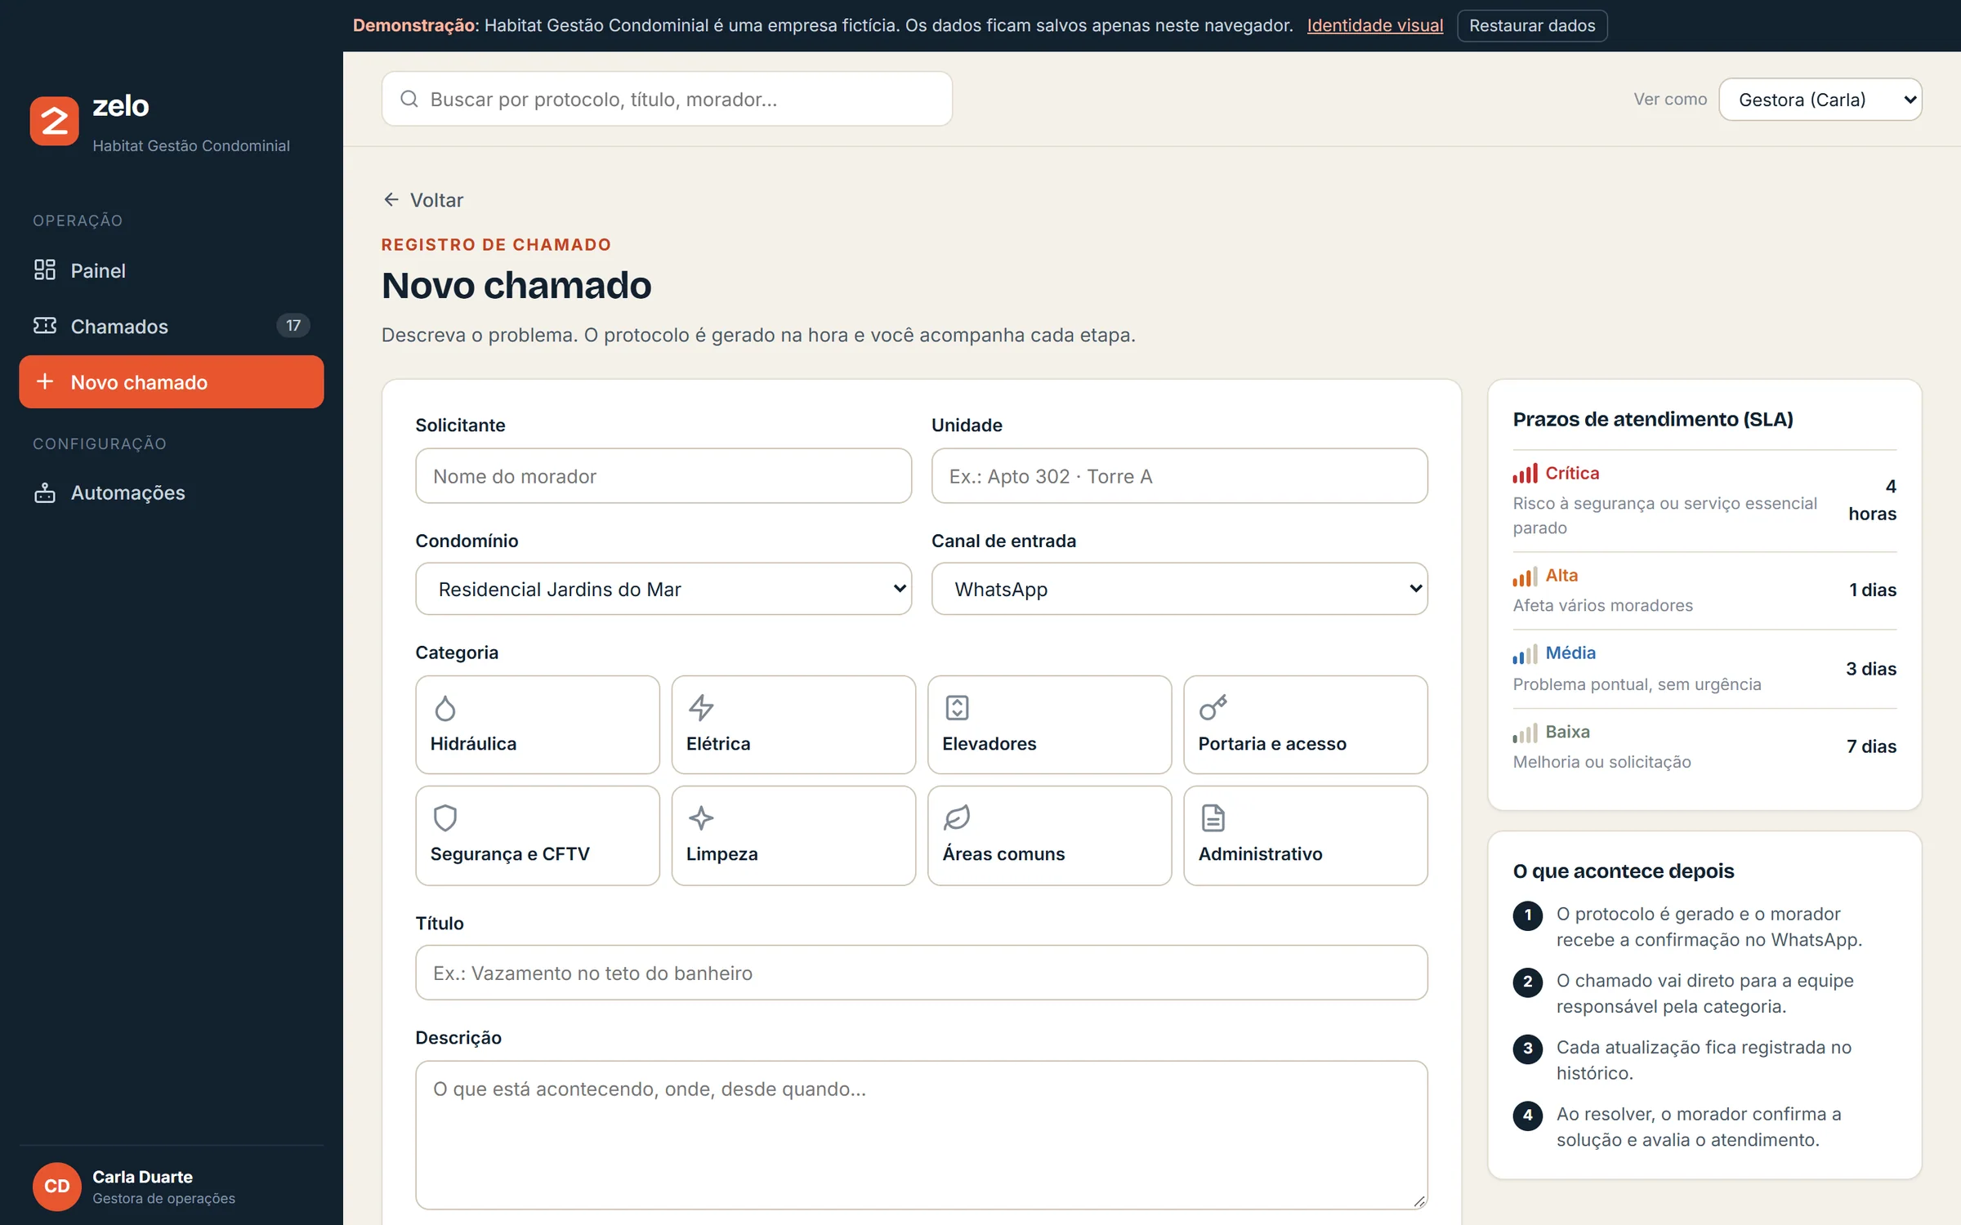Click step 4 circle in O que acontece depois
Viewport: 1961px width, 1225px height.
(x=1527, y=1115)
